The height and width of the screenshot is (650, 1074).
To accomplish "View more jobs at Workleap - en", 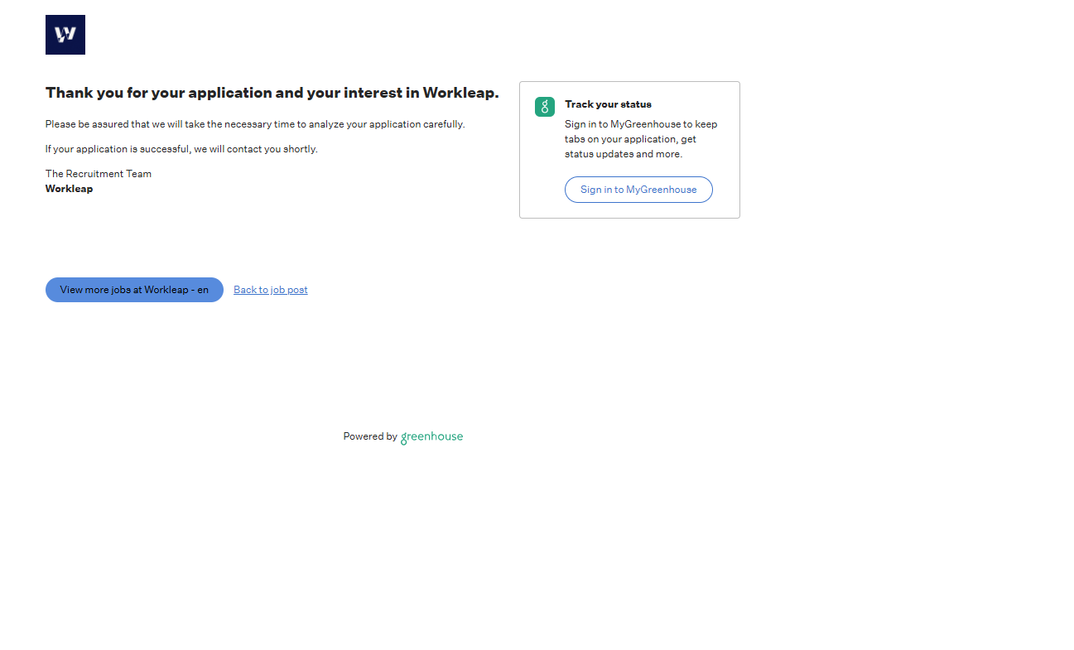I will [x=134, y=290].
